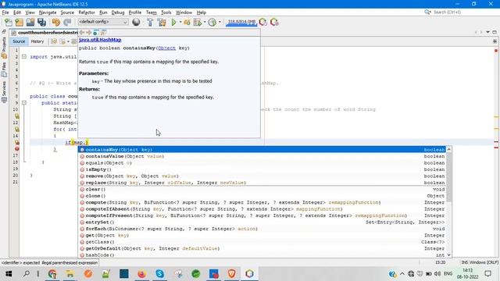Screen dimensions: 500x281
Task: Click the Save All toolbar icon
Action: coord(41,23)
